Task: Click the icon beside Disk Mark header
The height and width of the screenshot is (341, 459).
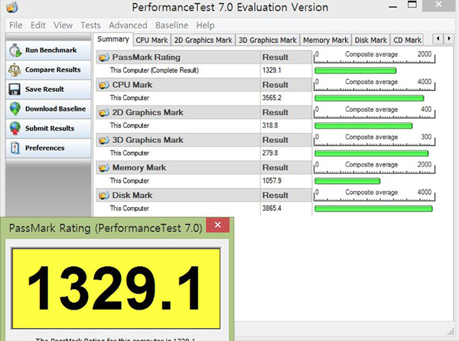Action: click(103, 196)
